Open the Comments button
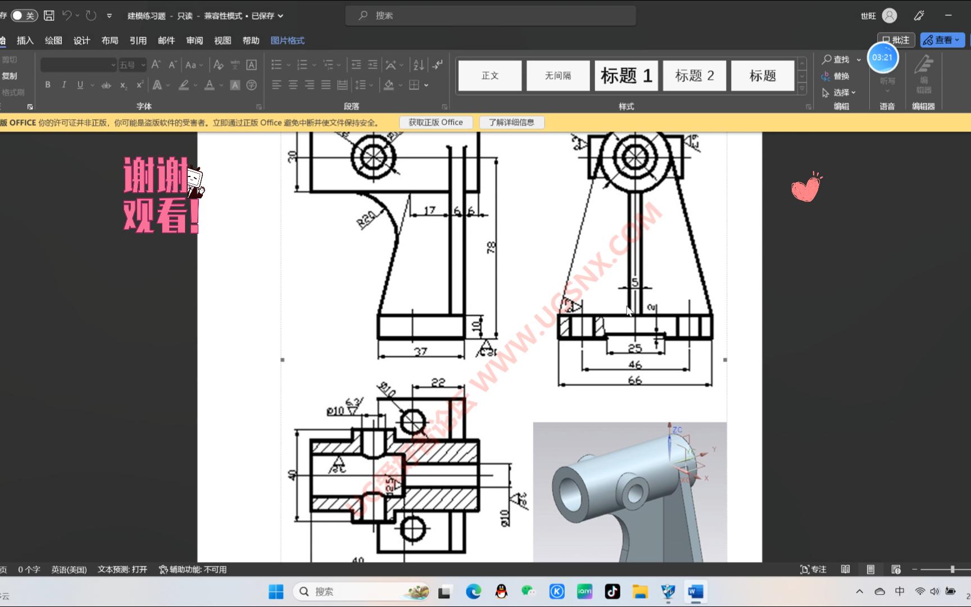The height and width of the screenshot is (607, 971). tap(896, 40)
